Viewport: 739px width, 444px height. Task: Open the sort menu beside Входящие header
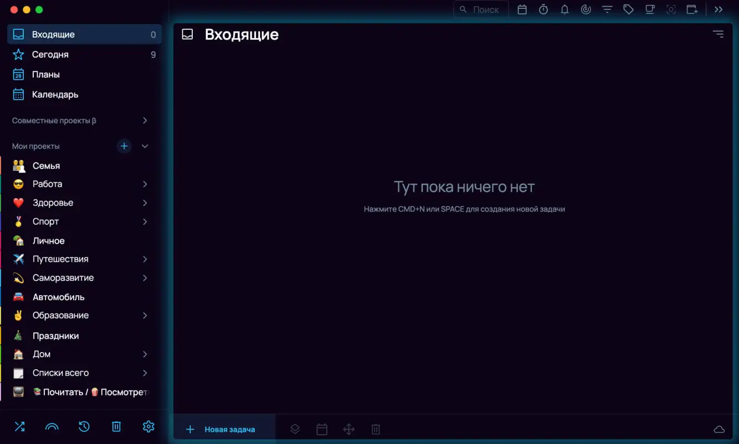[718, 34]
